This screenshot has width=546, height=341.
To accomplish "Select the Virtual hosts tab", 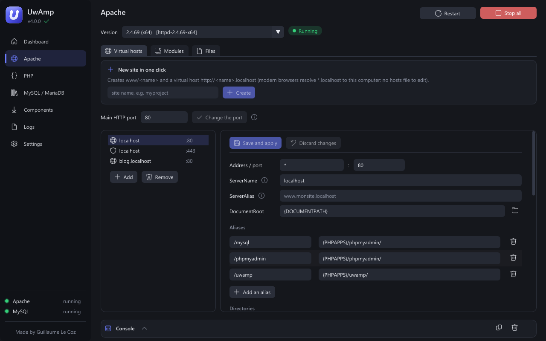I will (124, 51).
